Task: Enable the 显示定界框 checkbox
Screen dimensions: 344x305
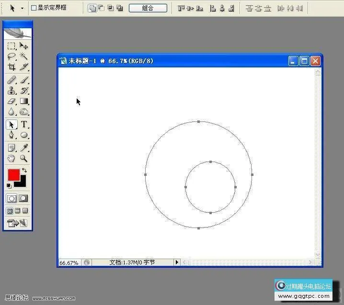Action: click(34, 8)
